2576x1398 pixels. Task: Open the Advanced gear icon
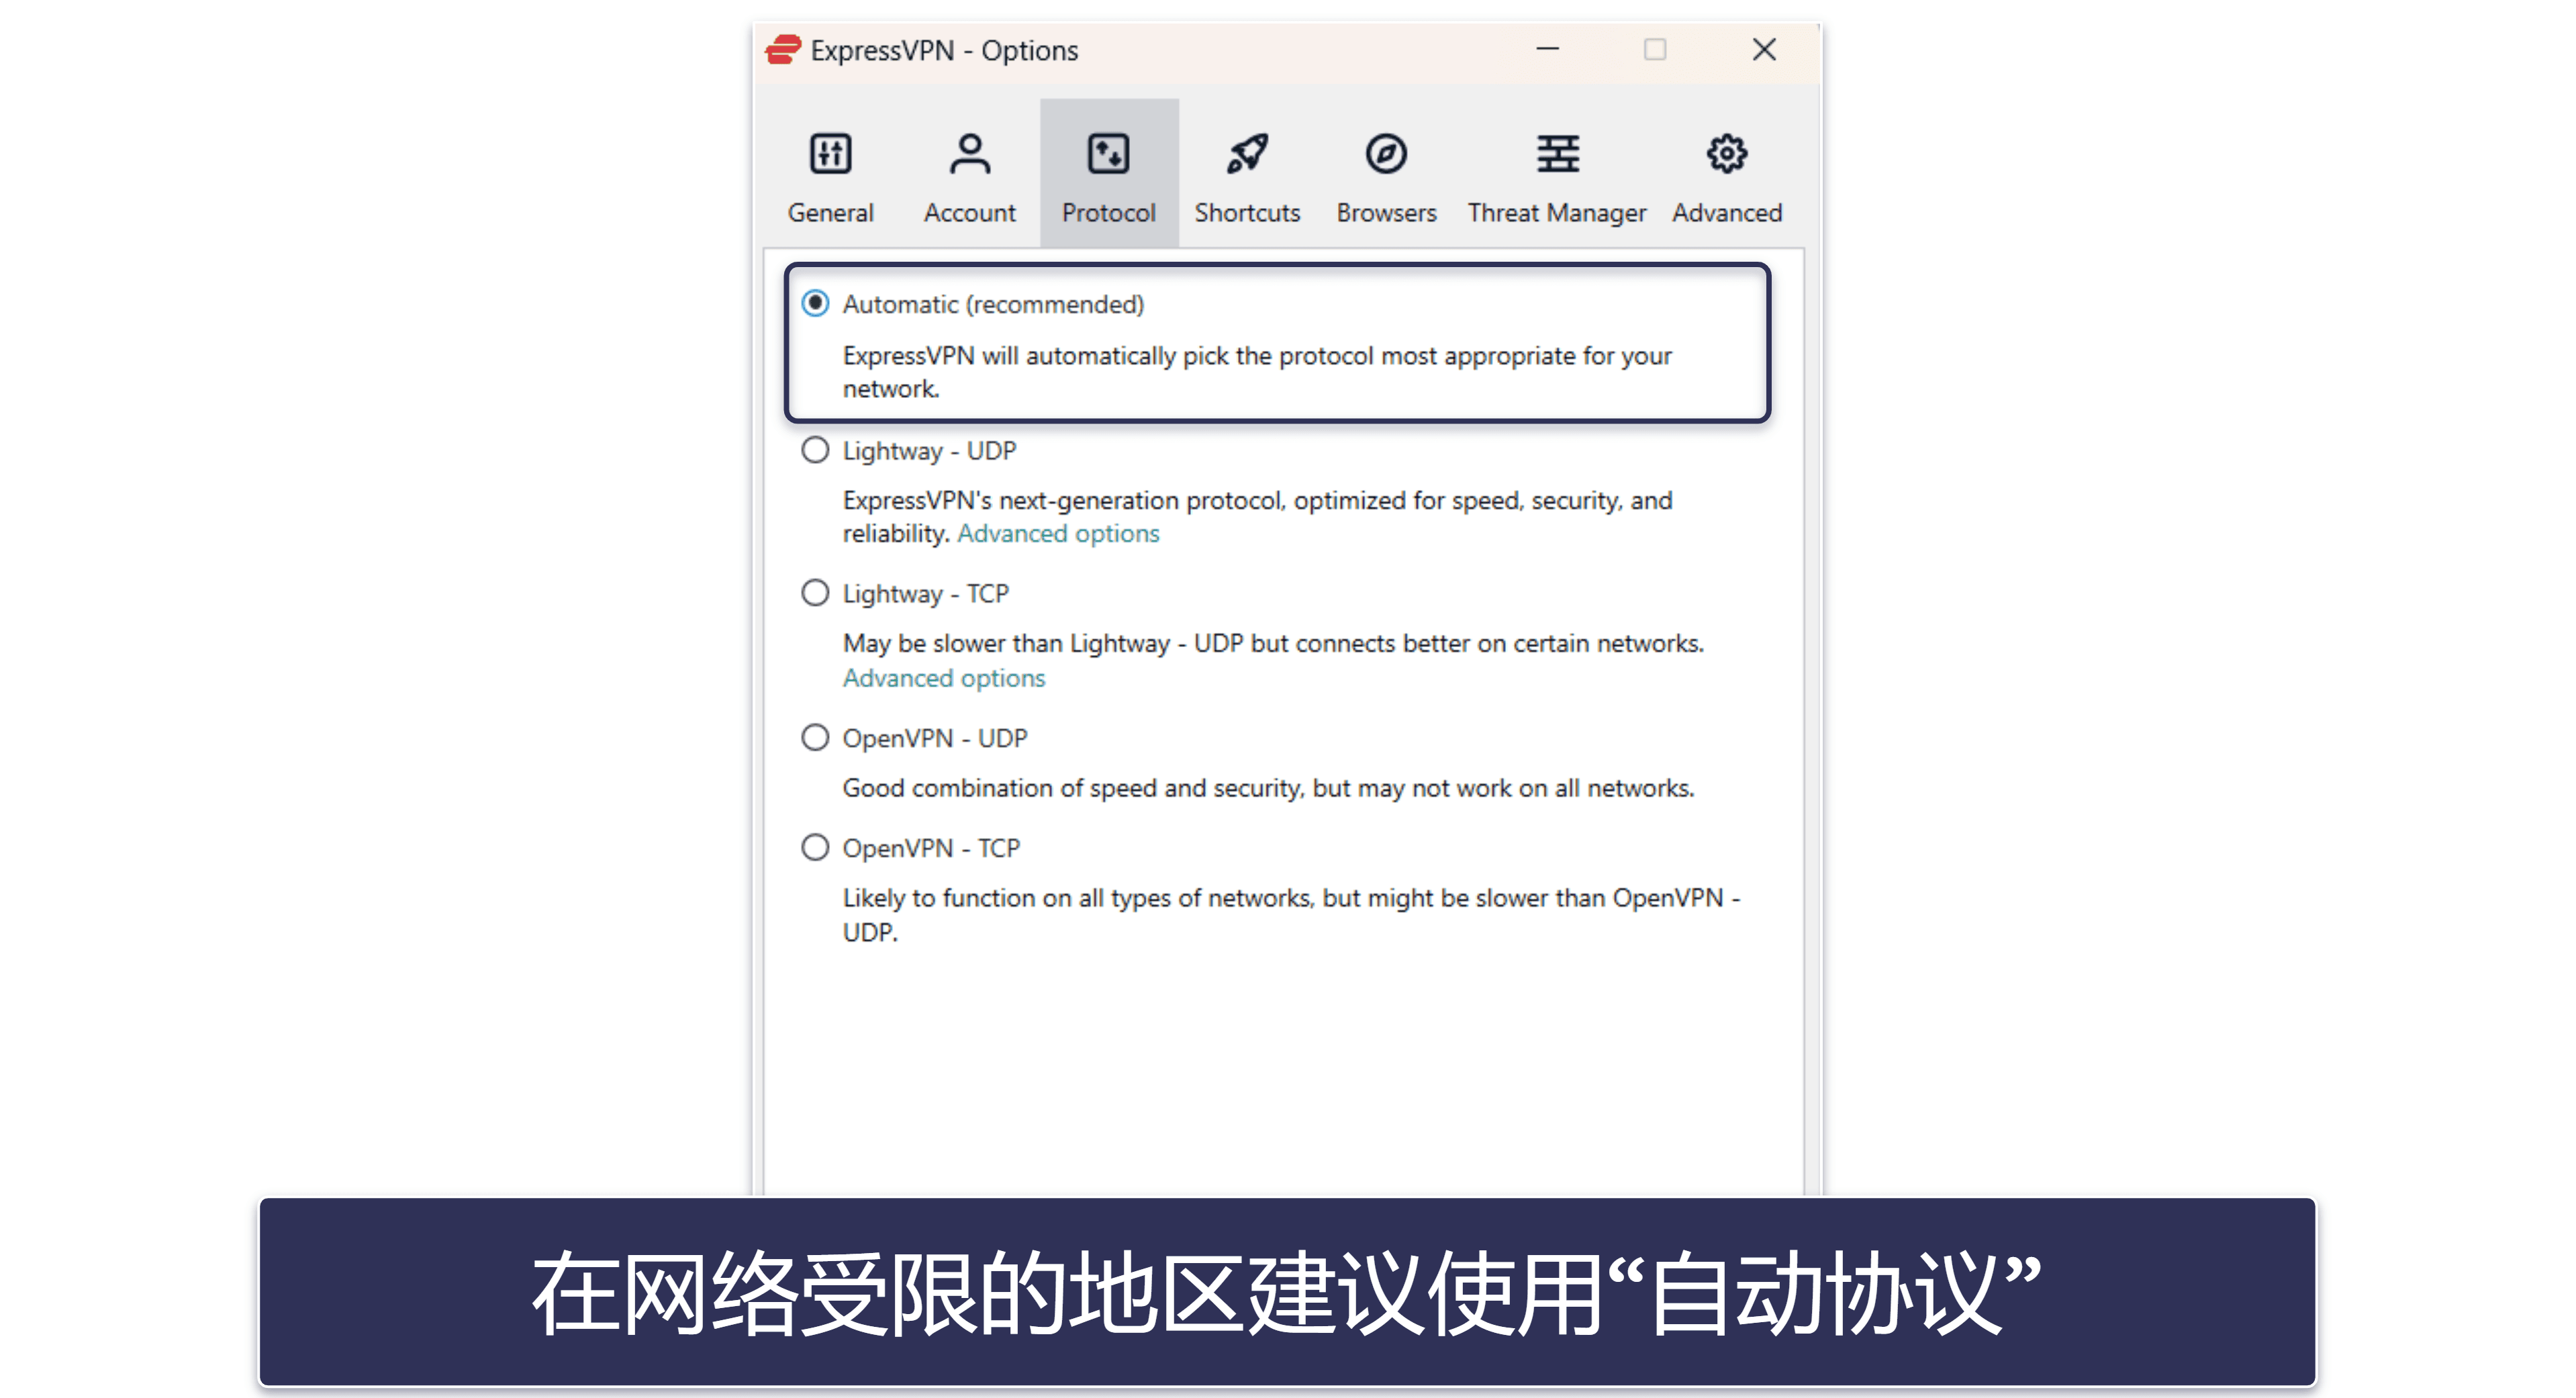point(1726,154)
